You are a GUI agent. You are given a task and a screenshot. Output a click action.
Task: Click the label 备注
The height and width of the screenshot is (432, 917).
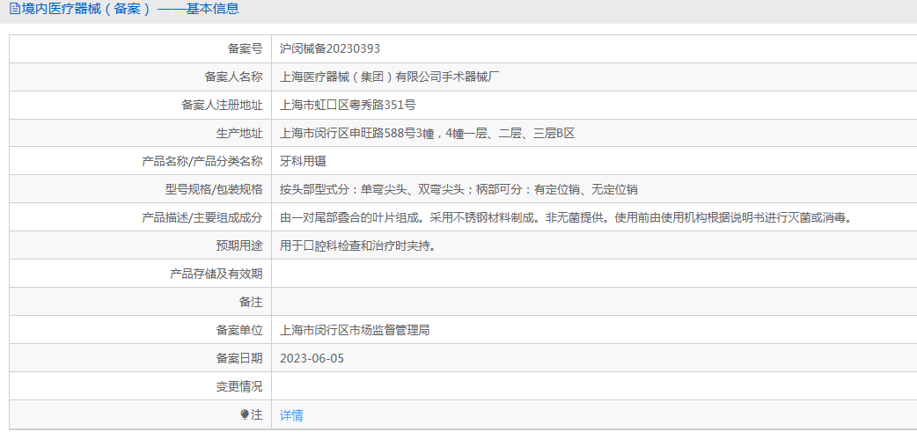coord(251,302)
